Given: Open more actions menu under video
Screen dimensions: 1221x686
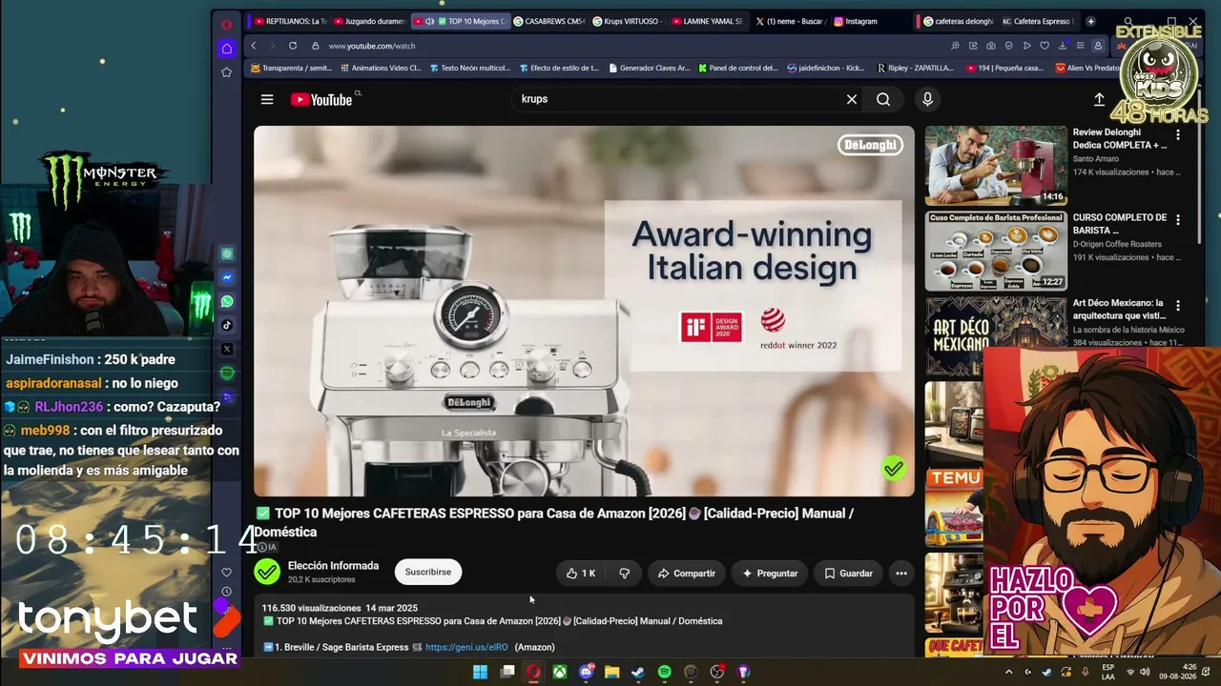Looking at the screenshot, I should 901,573.
